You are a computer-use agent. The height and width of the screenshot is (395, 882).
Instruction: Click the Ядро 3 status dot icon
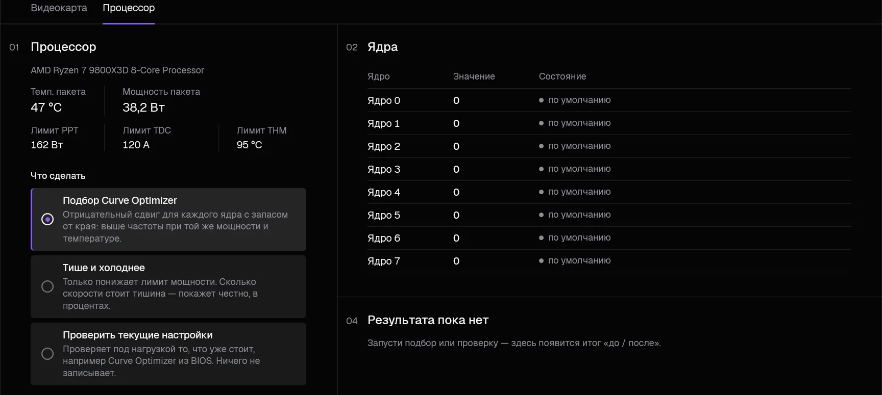541,169
